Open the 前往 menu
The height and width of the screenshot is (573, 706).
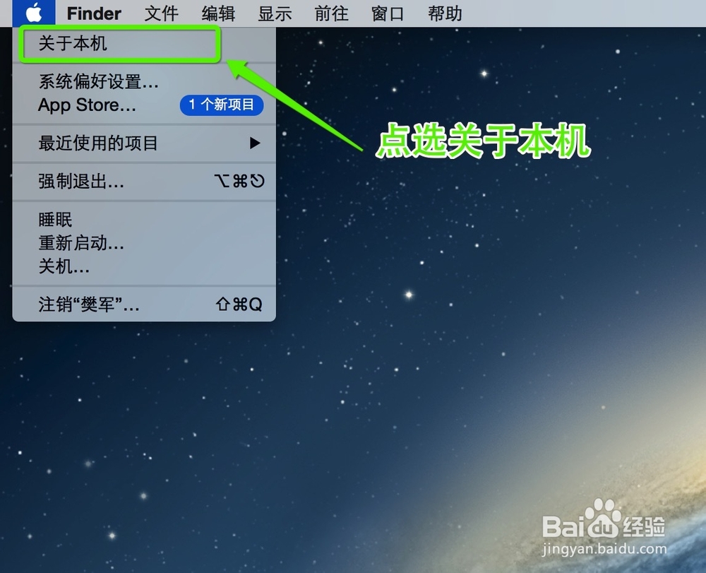tap(330, 13)
